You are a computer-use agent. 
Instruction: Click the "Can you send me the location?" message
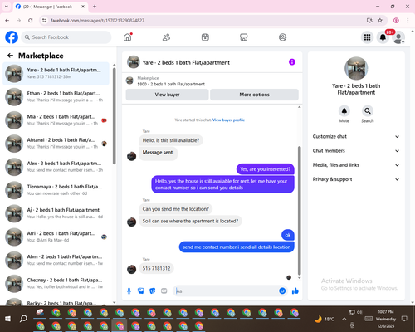coord(176,209)
